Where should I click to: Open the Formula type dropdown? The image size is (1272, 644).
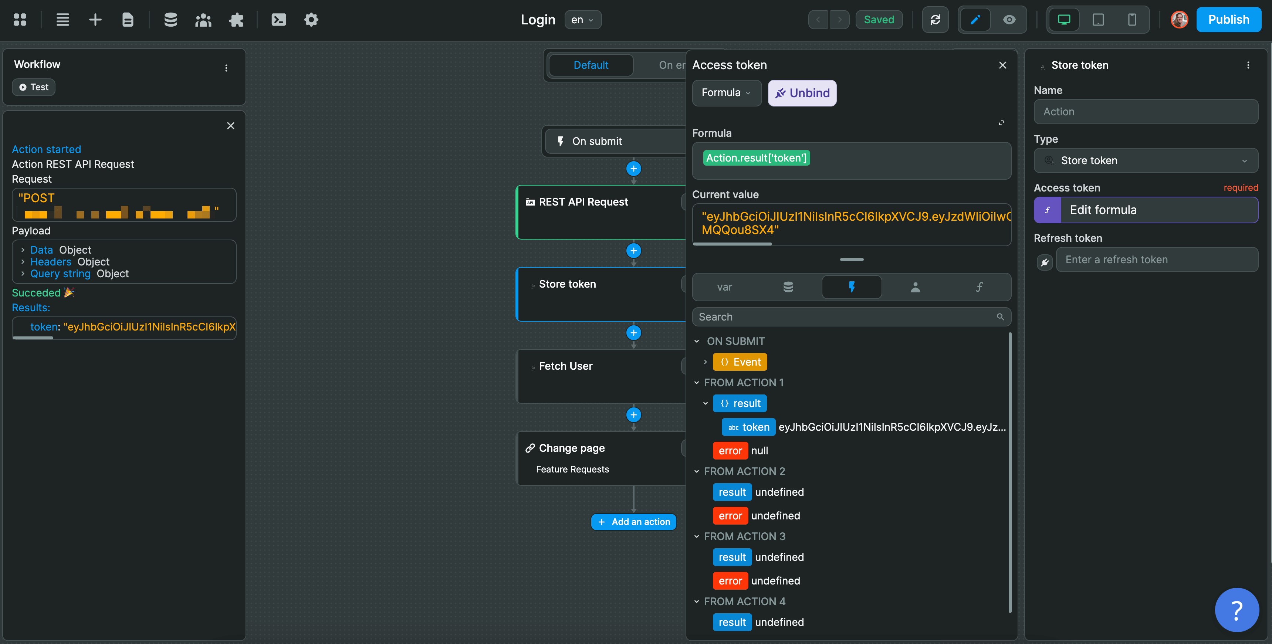pos(726,93)
